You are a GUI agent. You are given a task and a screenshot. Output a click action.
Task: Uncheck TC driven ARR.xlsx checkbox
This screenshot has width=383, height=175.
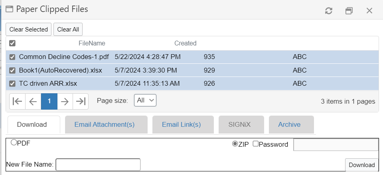tap(12, 84)
